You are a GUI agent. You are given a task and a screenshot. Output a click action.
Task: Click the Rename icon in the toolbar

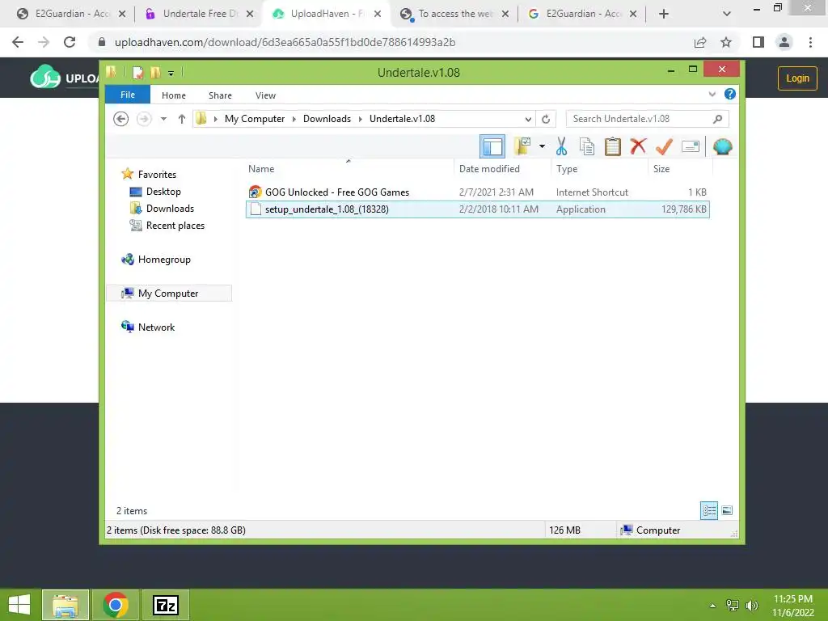pyautogui.click(x=691, y=146)
